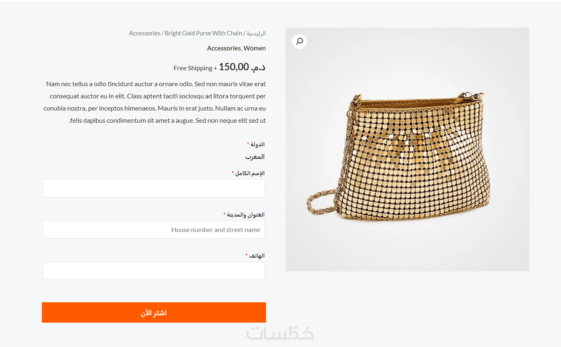The image size is (561, 347).
Task: Focus the الإسم الكامل full name field
Action: pos(154,189)
